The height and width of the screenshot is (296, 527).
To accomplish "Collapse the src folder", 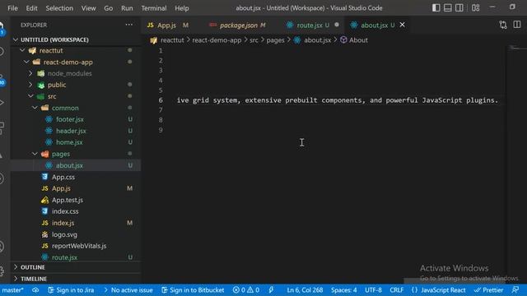I will (x=30, y=96).
